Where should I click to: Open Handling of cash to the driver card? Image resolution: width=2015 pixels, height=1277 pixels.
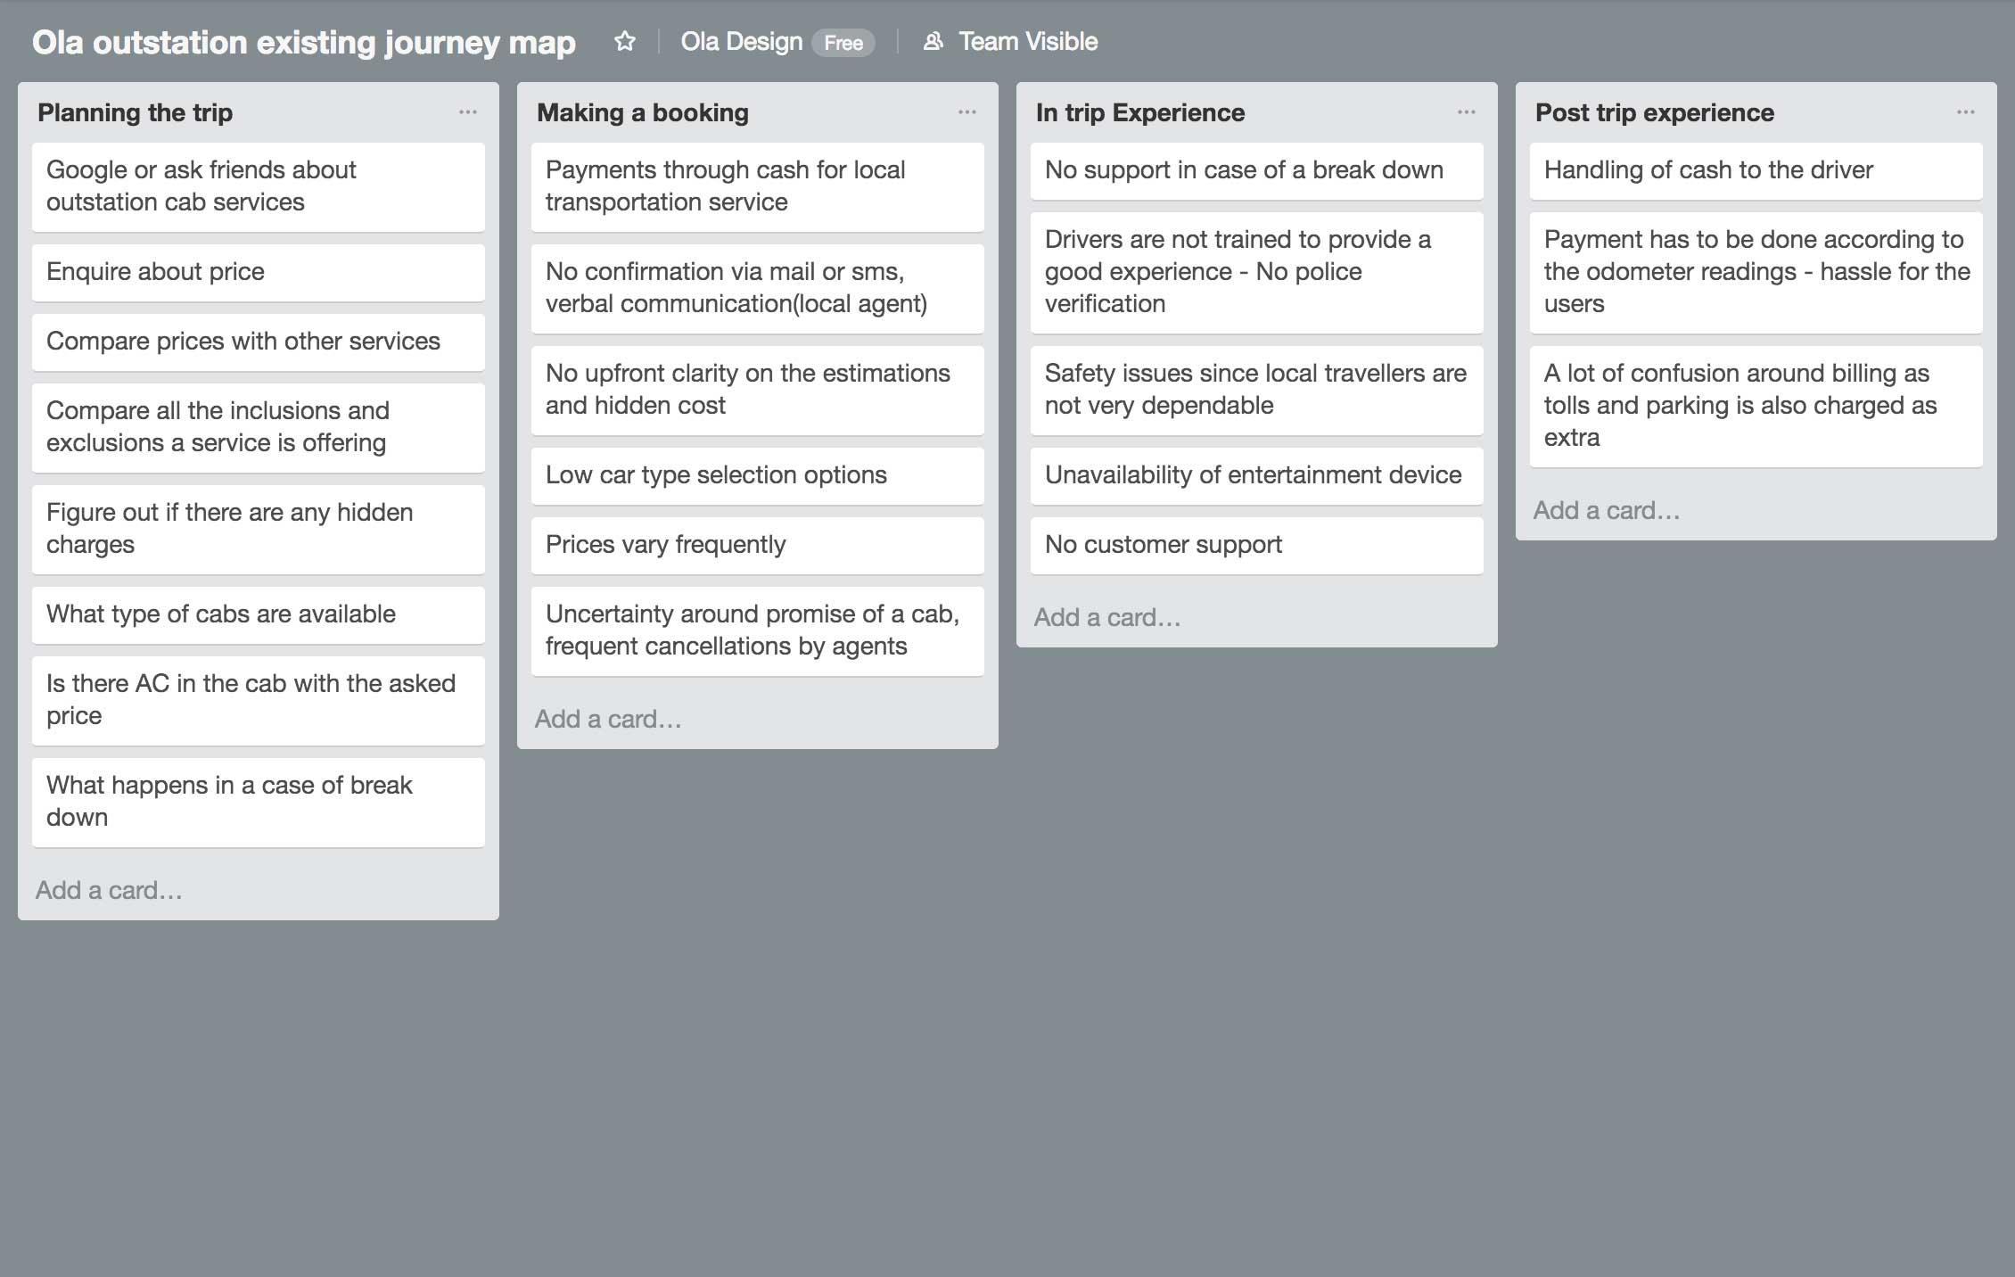tap(1756, 170)
